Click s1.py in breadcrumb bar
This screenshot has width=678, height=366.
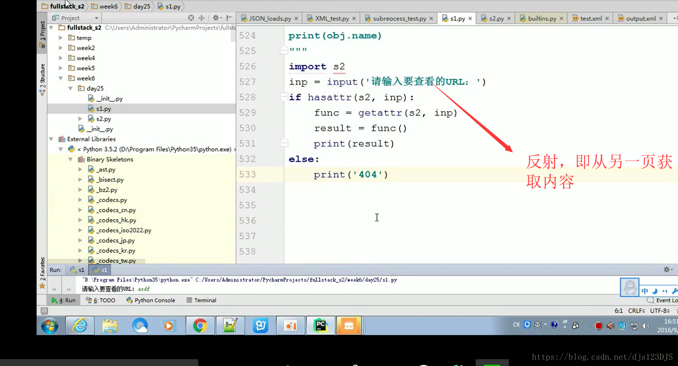click(169, 6)
